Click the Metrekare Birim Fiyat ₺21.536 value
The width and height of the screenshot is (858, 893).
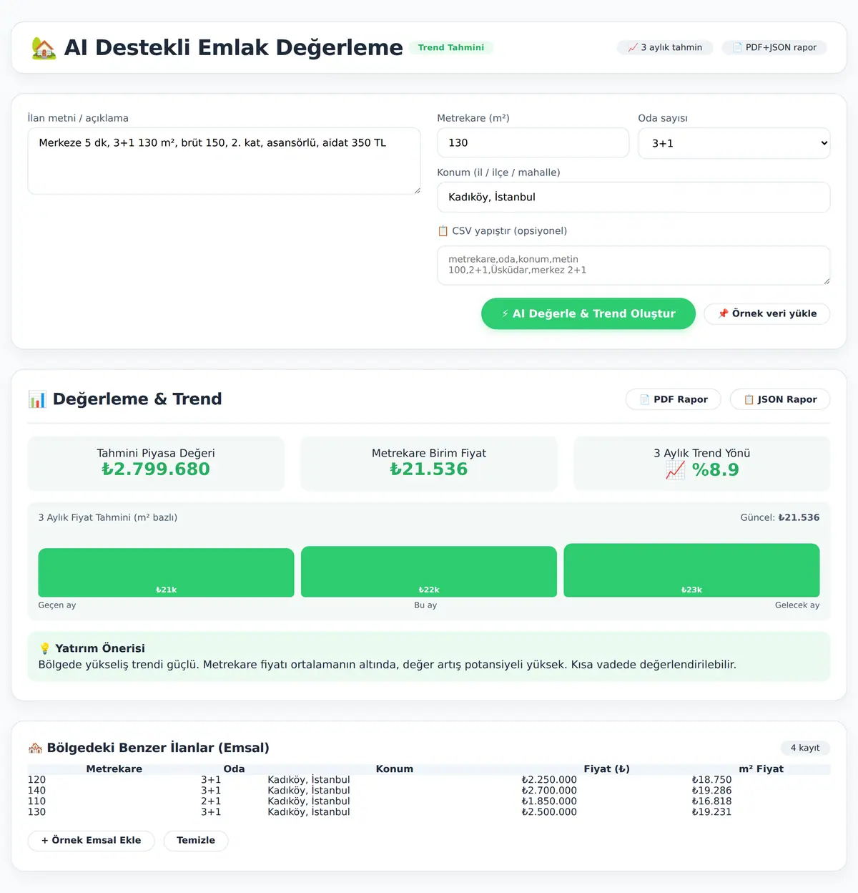point(429,469)
